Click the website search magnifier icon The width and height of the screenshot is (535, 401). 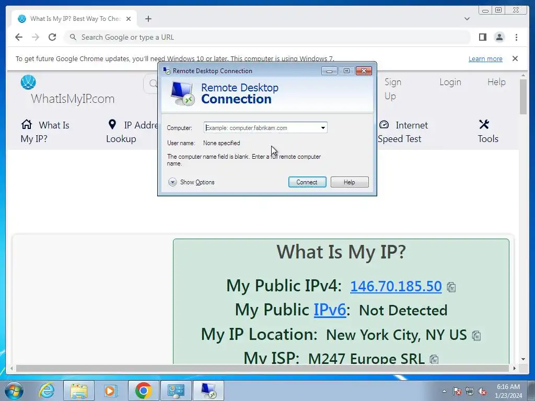(153, 83)
